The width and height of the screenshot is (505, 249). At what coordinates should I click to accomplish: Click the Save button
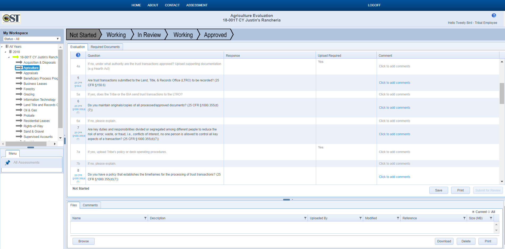point(439,190)
